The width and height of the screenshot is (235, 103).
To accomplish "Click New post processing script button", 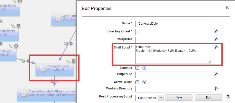I will 179,97.
